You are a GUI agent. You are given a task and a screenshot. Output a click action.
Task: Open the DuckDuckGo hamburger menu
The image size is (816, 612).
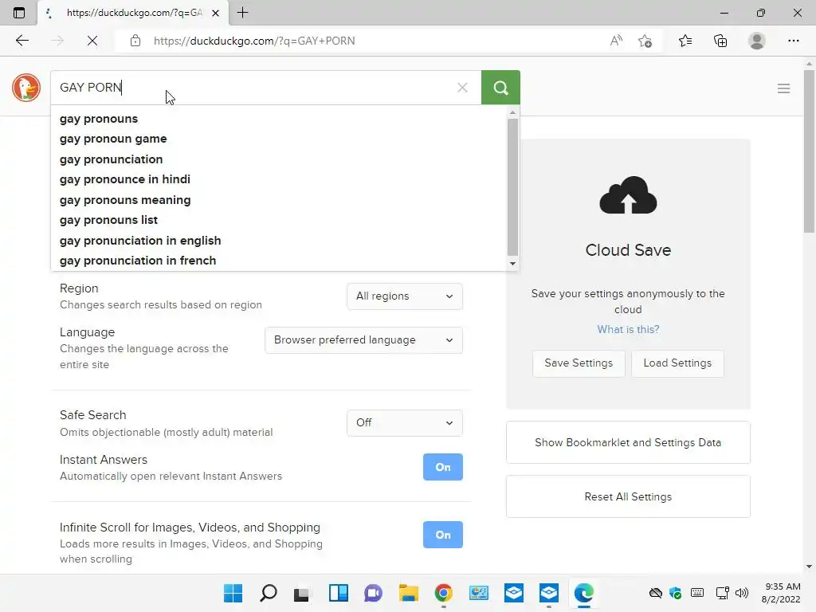(783, 88)
